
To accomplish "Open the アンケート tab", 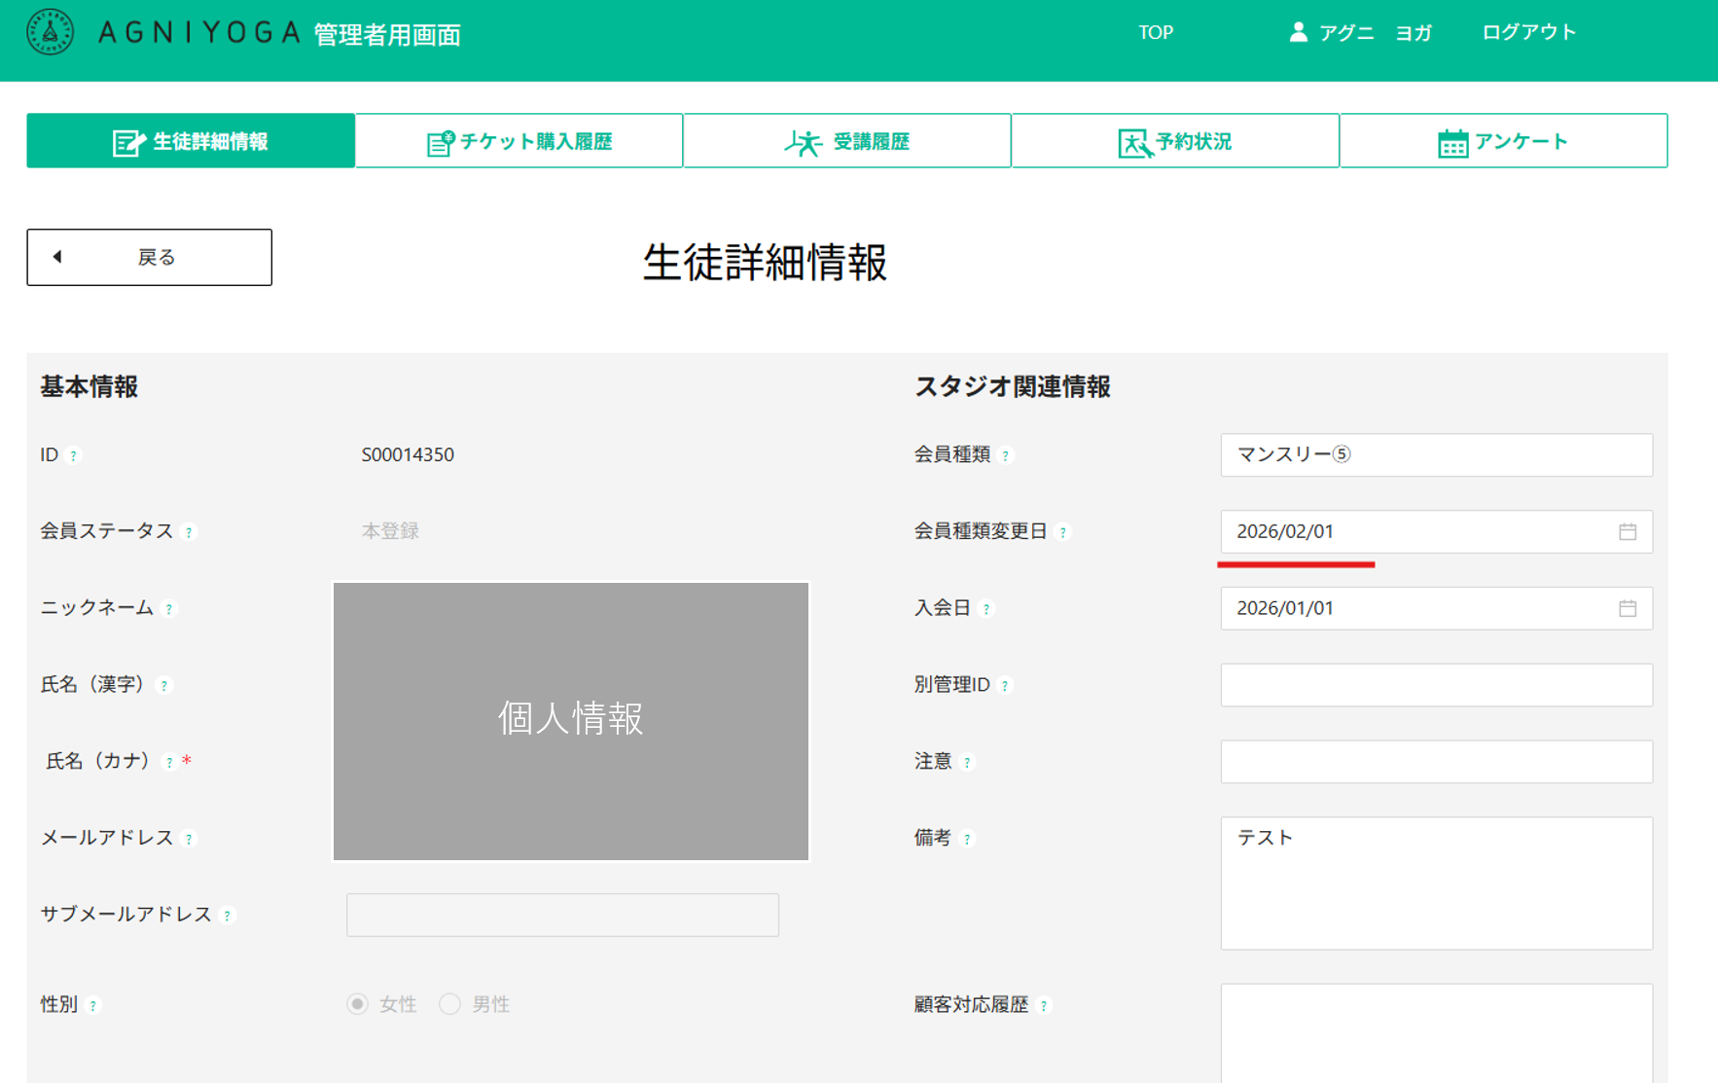I will click(1503, 141).
